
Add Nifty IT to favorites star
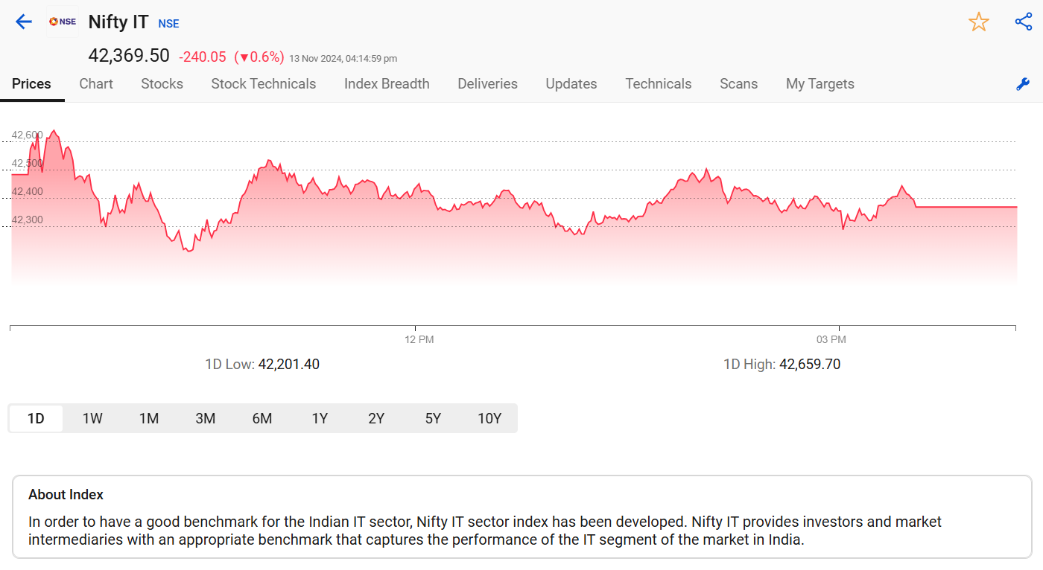click(x=978, y=22)
